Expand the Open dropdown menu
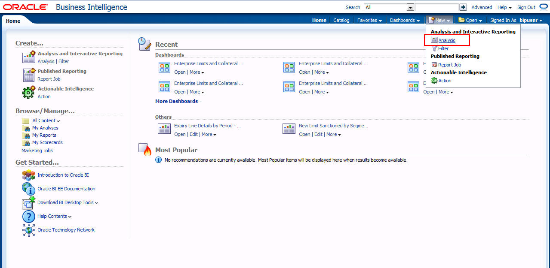This screenshot has width=550, height=268. point(470,20)
